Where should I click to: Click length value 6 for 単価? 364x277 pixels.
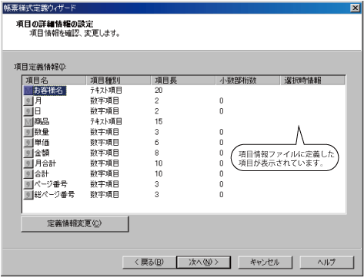157,143
